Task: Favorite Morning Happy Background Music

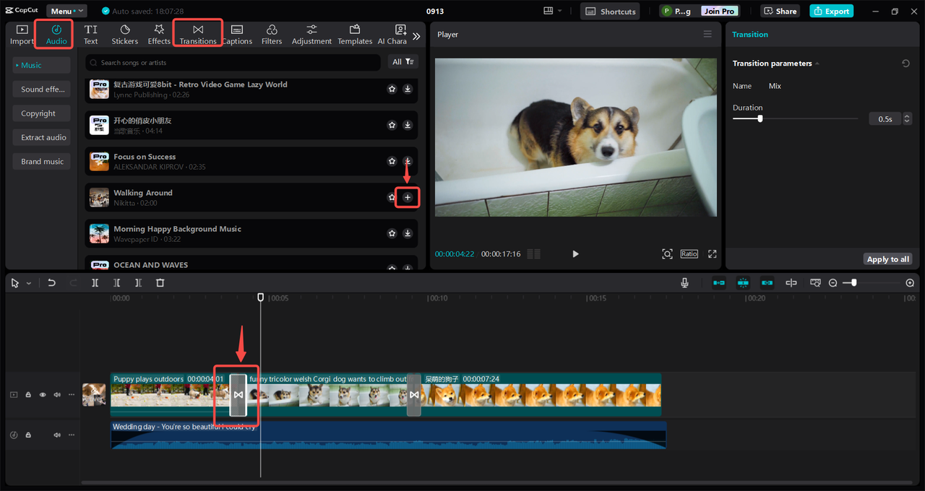Action: coord(392,233)
